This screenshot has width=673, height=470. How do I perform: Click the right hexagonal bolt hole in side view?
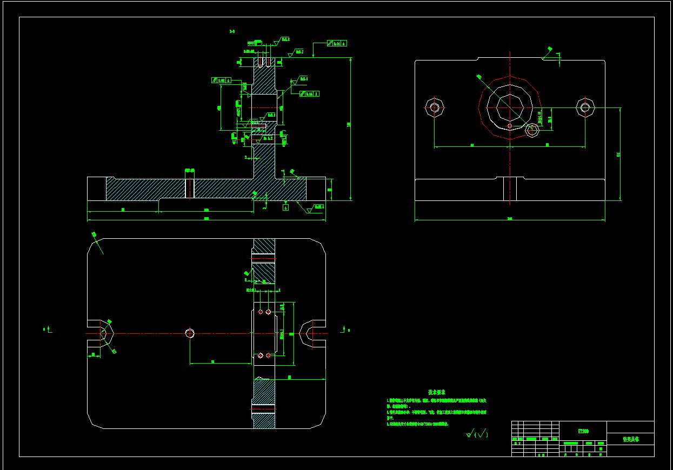(585, 107)
